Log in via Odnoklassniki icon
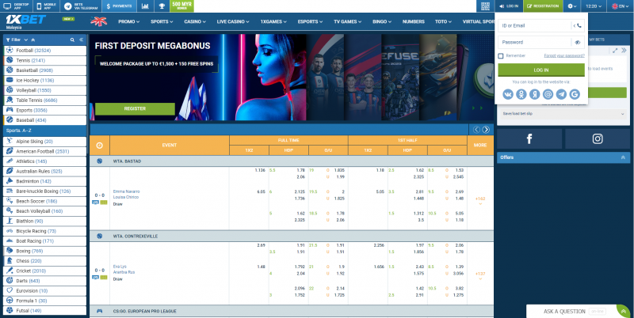The width and height of the screenshot is (634, 318). 521,94
